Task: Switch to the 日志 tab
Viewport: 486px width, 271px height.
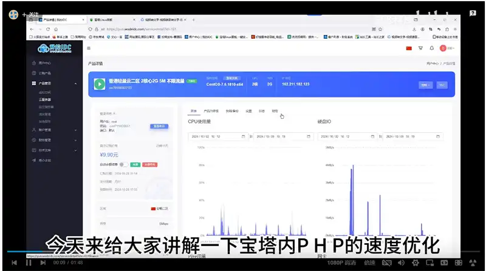Action: tap(261, 112)
